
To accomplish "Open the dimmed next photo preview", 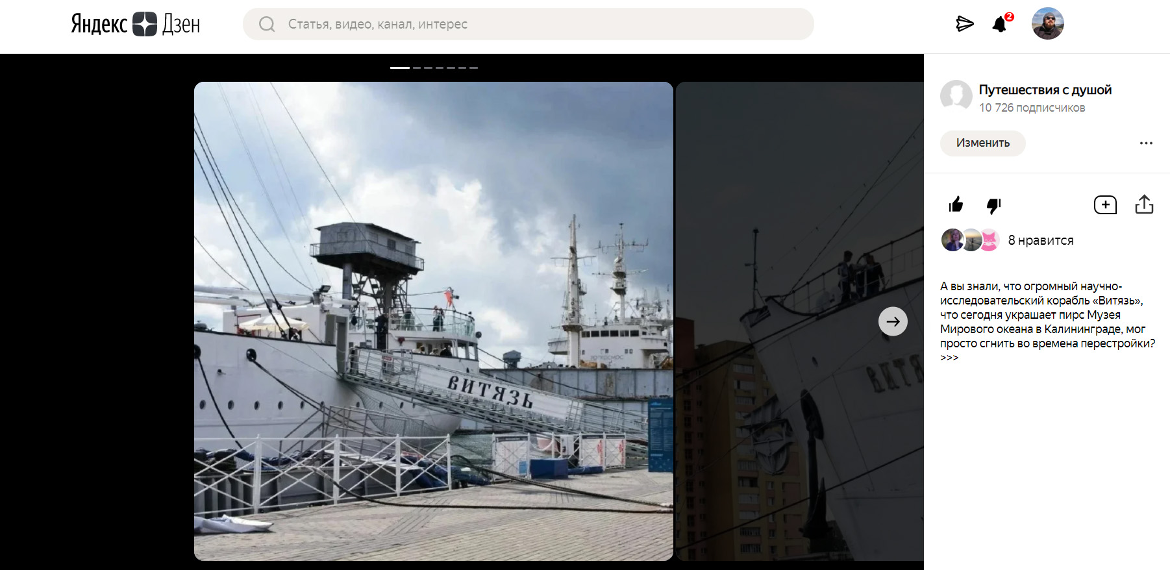I will click(x=800, y=321).
